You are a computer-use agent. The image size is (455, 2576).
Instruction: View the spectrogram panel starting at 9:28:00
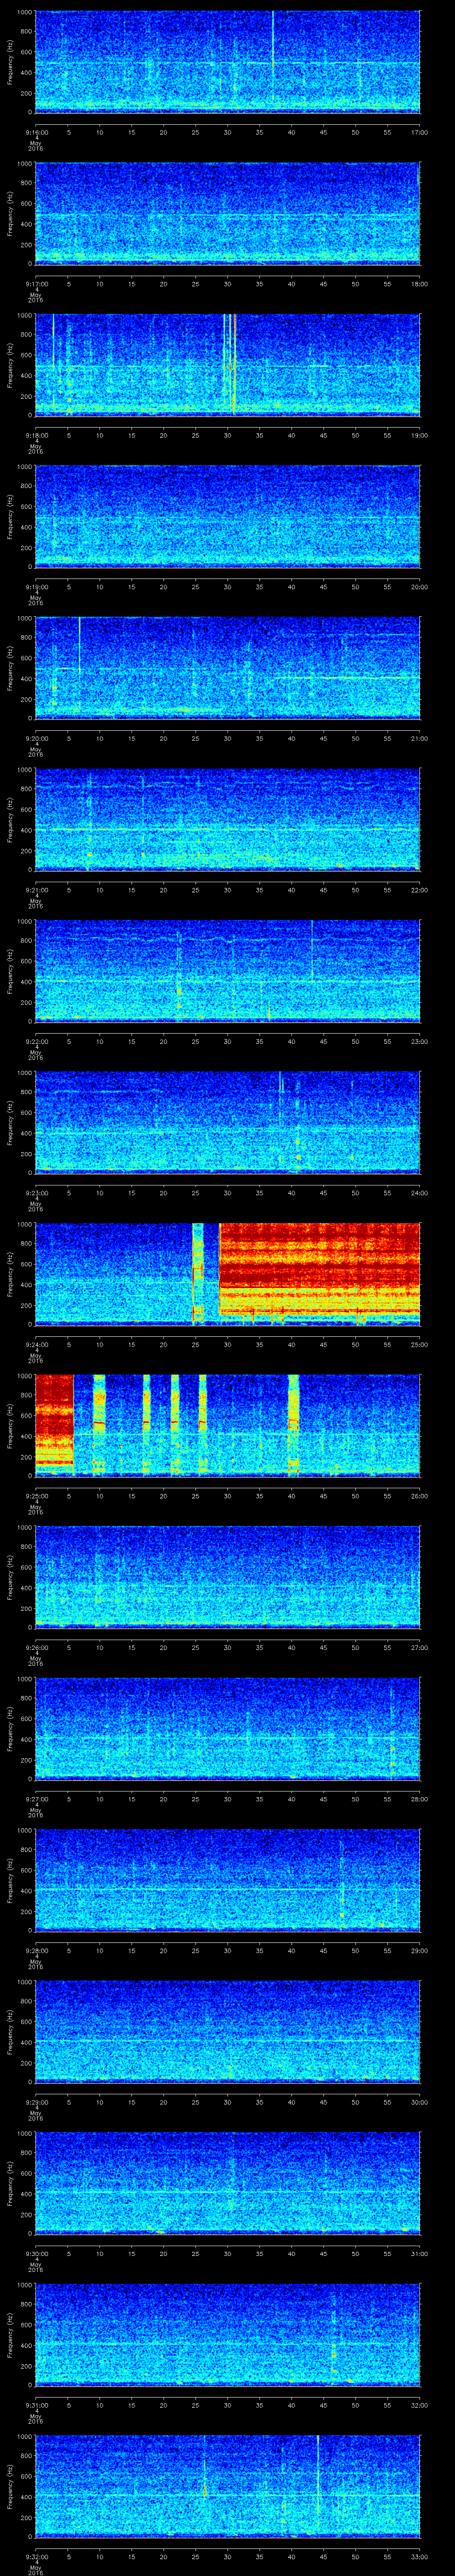point(227,1880)
